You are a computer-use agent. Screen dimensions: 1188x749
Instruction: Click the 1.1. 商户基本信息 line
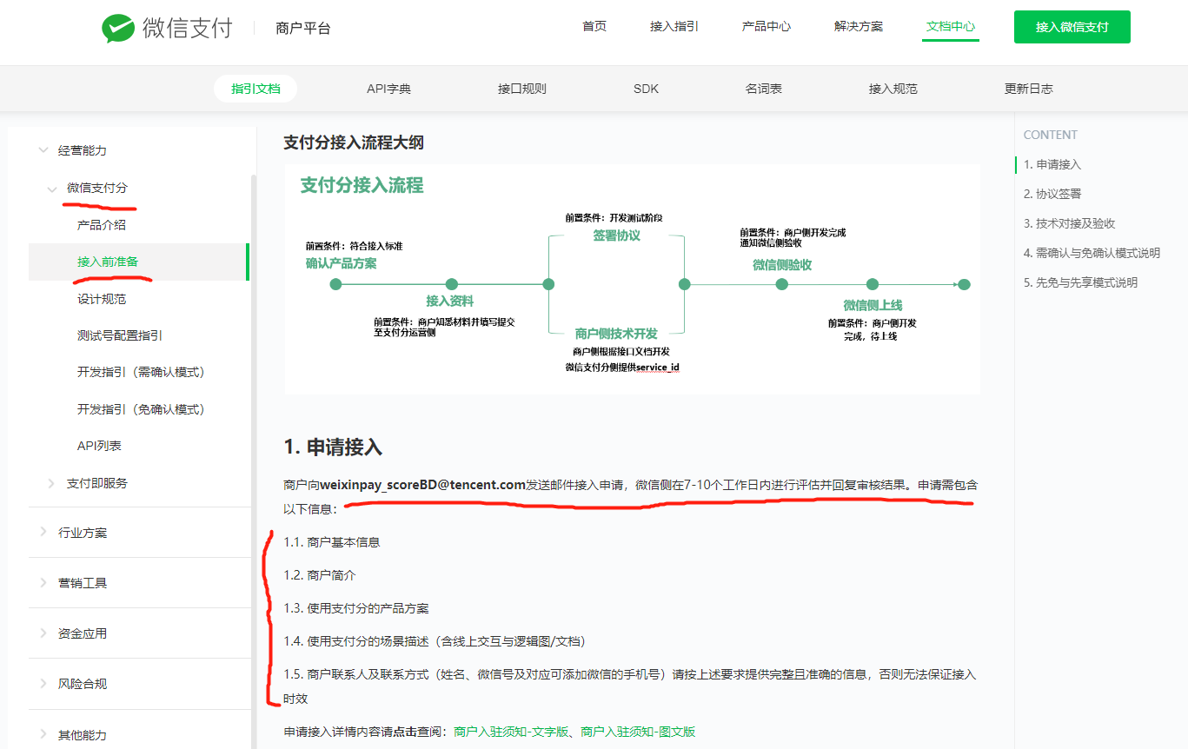(332, 542)
